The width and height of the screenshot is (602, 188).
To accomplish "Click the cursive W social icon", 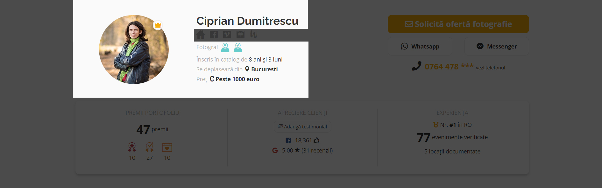I will pyautogui.click(x=254, y=34).
